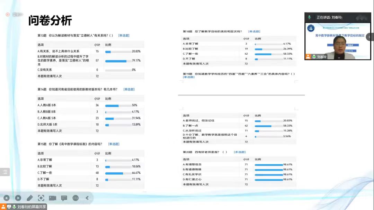Open the more options ellipsis button
Image resolution: width=374 pixels, height=210 pixels.
[75, 198]
